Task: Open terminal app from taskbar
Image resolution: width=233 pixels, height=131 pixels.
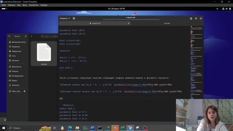Action: click(x=100, y=128)
